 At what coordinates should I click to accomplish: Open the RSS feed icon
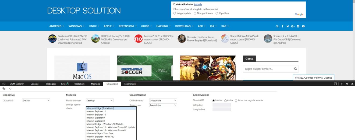pyautogui.click(x=277, y=26)
